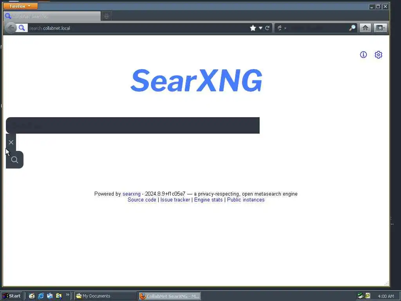This screenshot has width=401, height=301.
Task: Focus the address bar showing search.collabnet.local
Action: point(138,28)
